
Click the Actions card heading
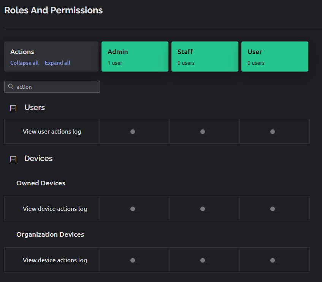(x=22, y=52)
